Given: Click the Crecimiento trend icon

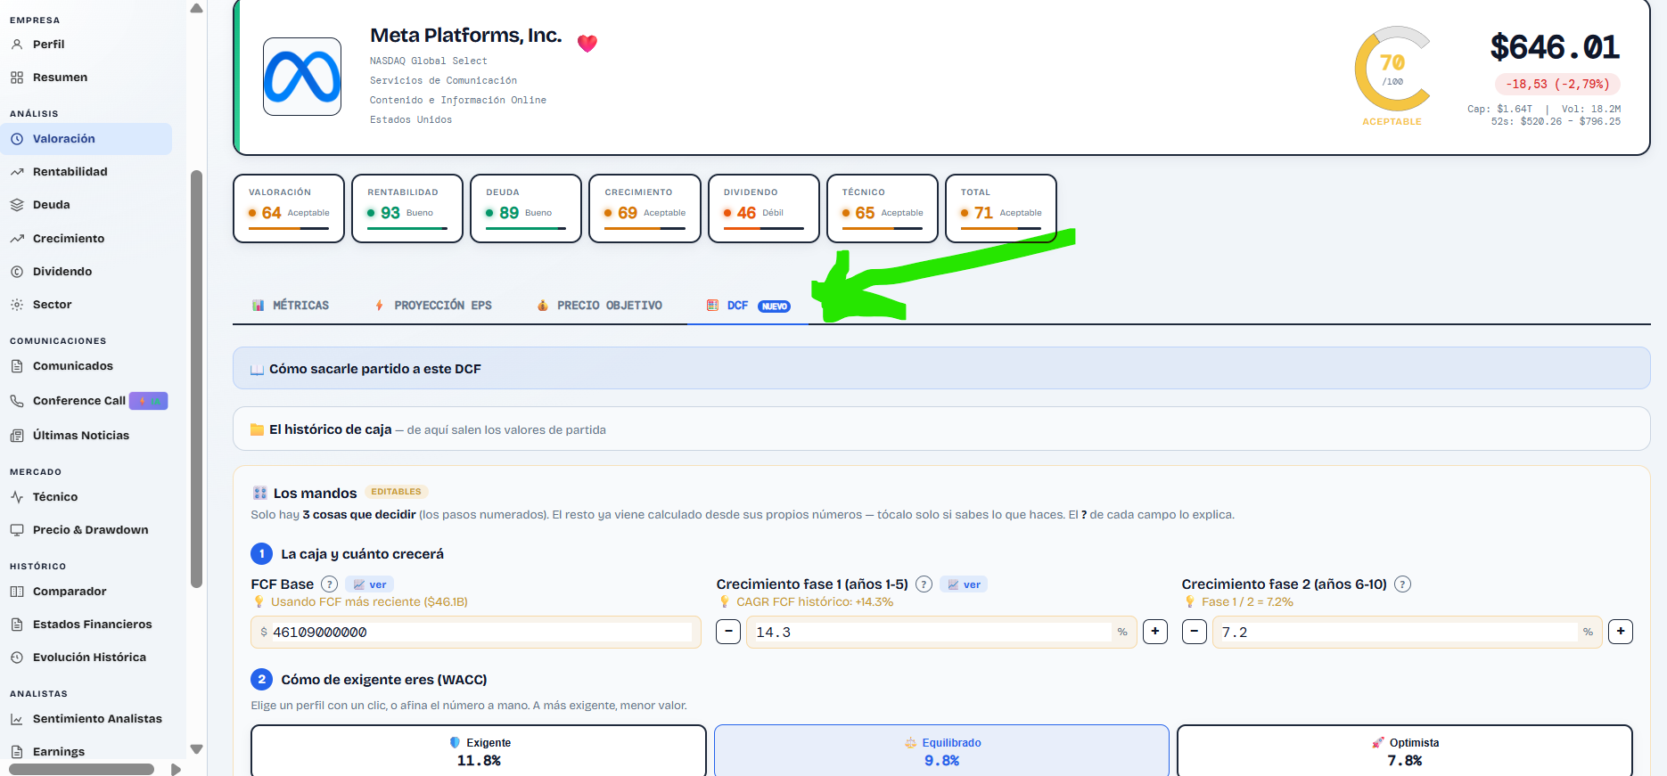Looking at the screenshot, I should [x=17, y=239].
